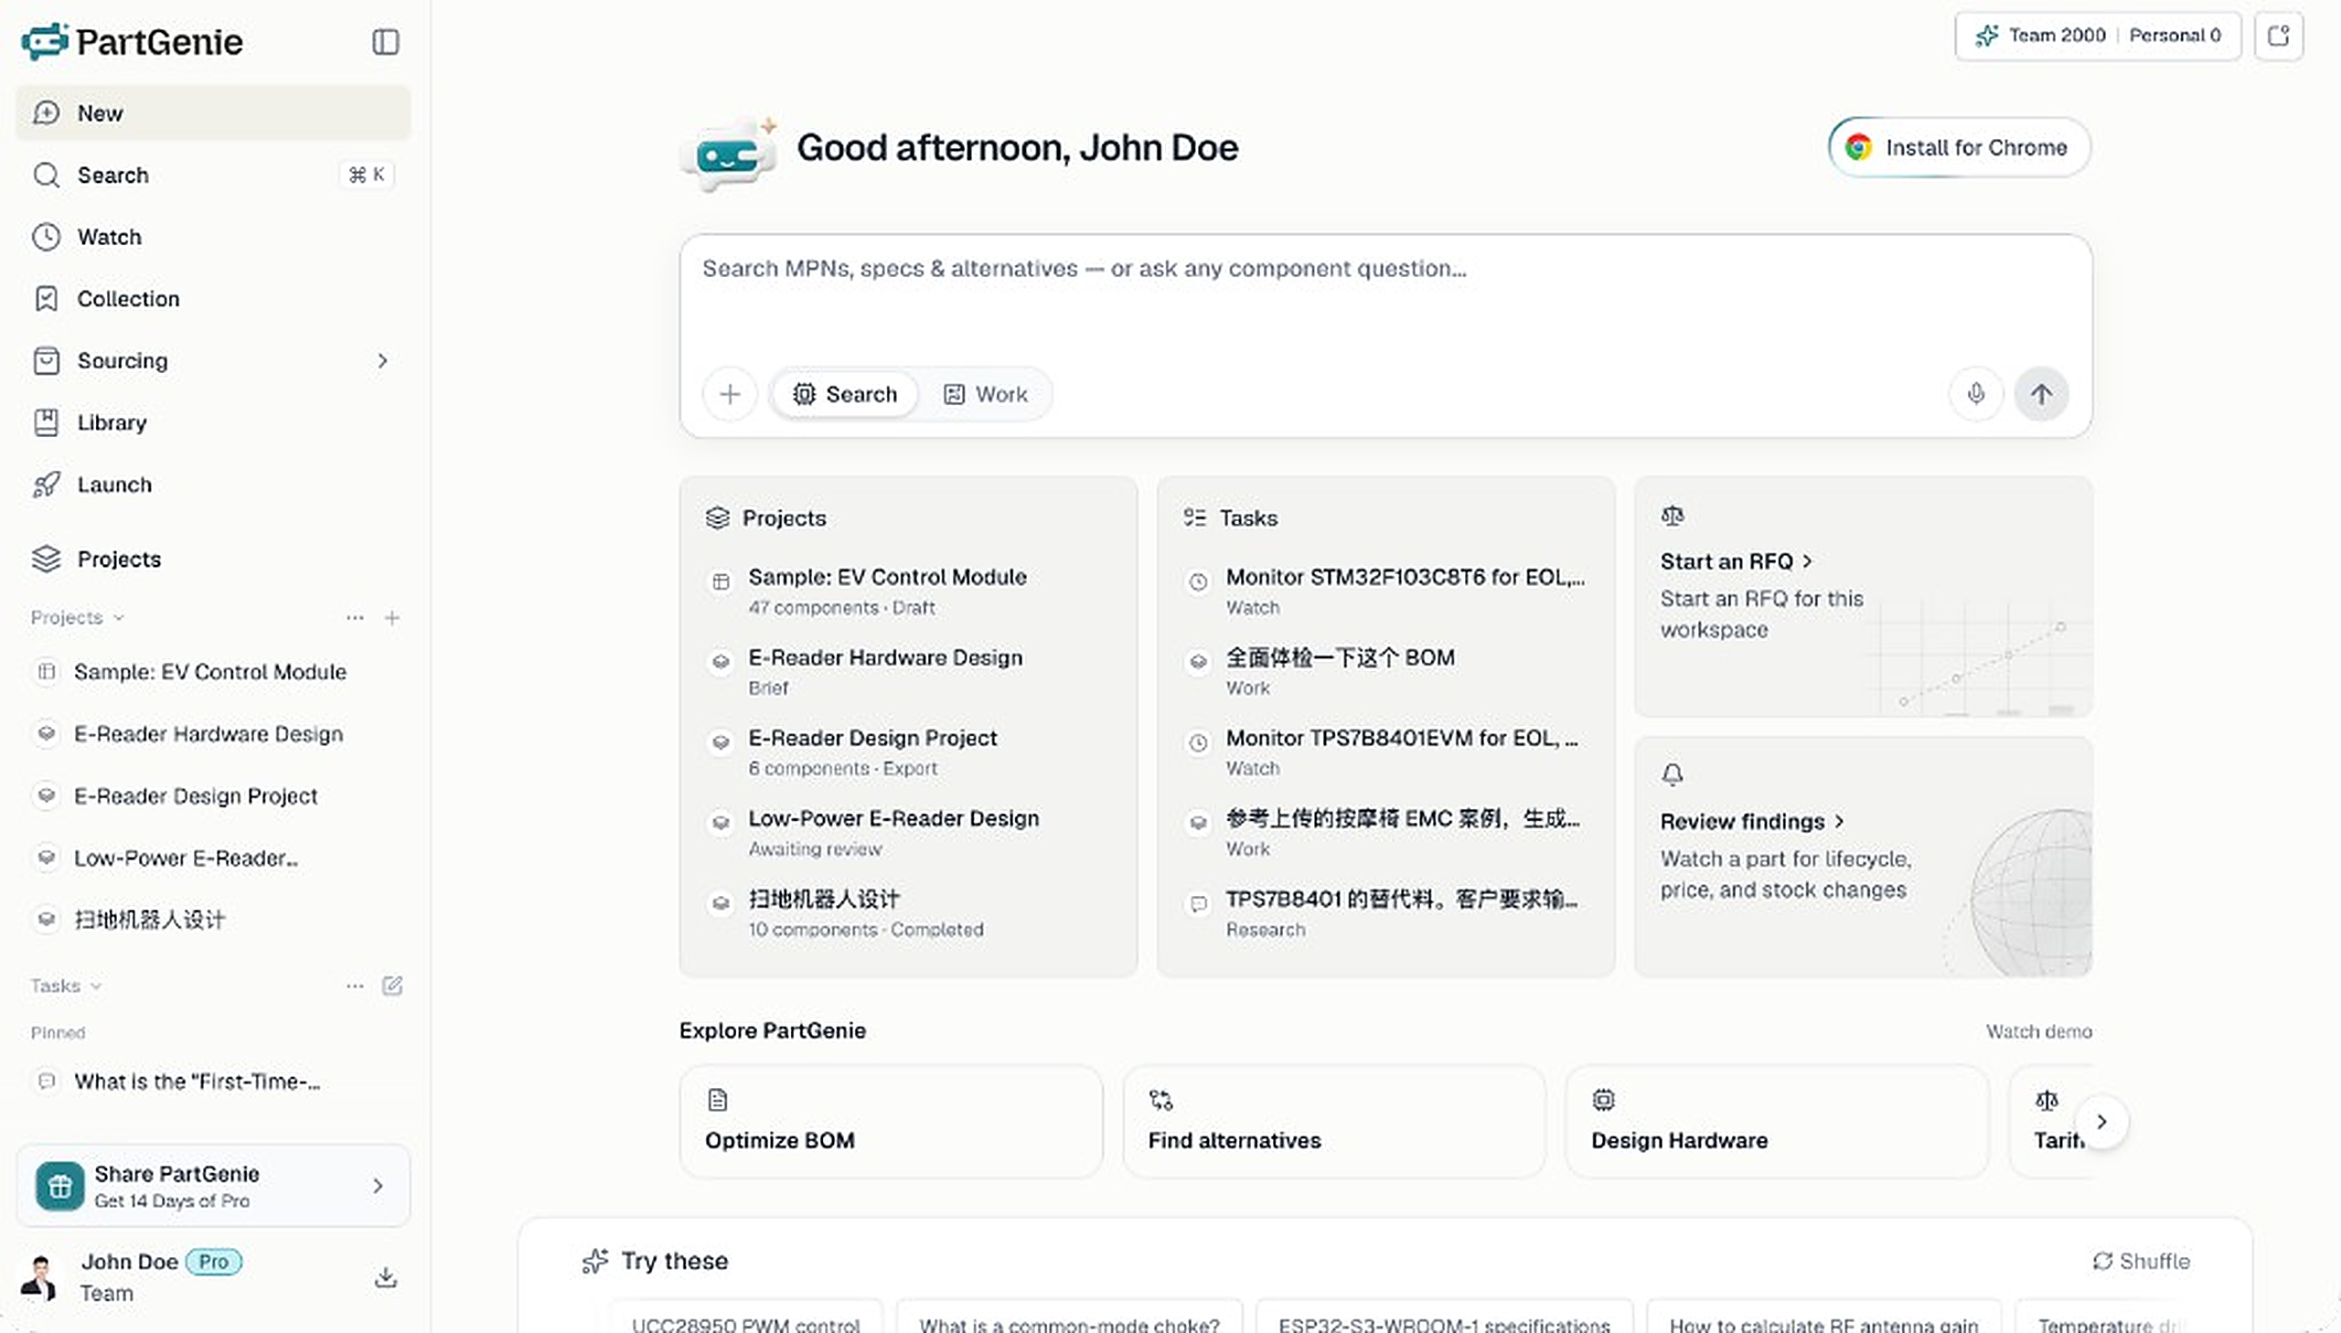2341x1333 pixels.
Task: Open the Projects section more options ellipsis
Action: point(354,617)
